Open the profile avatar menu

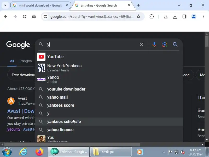(194, 16)
